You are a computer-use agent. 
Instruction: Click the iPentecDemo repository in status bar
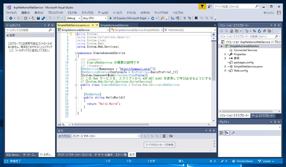point(242,161)
